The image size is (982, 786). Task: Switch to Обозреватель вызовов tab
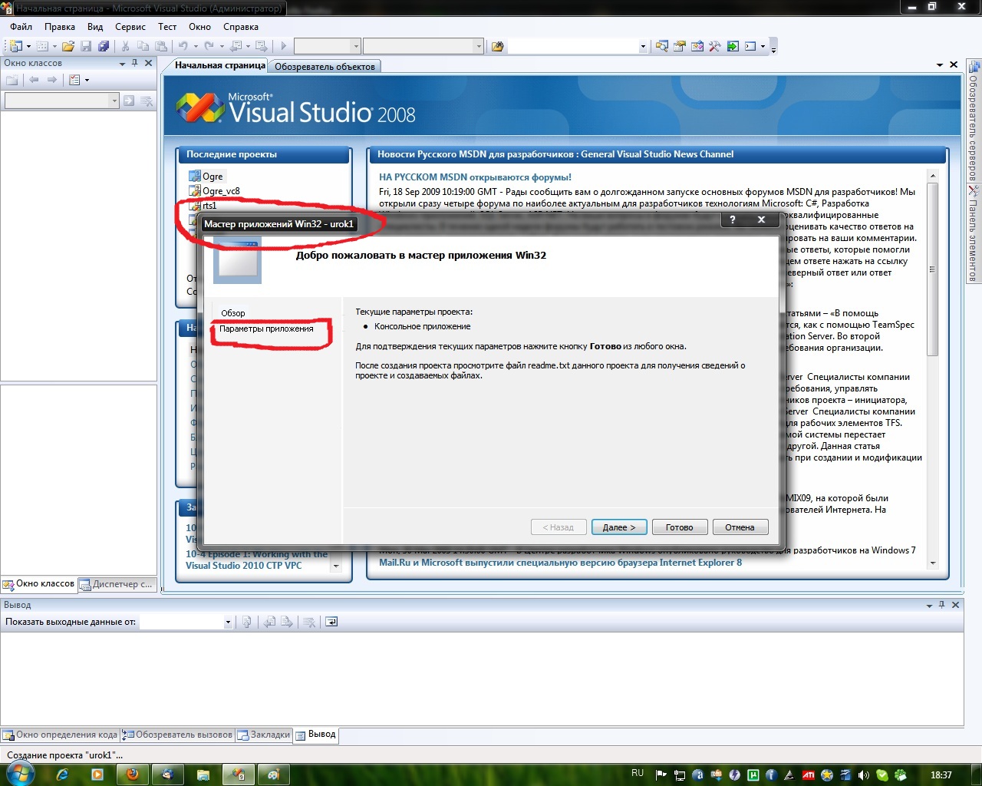[177, 735]
